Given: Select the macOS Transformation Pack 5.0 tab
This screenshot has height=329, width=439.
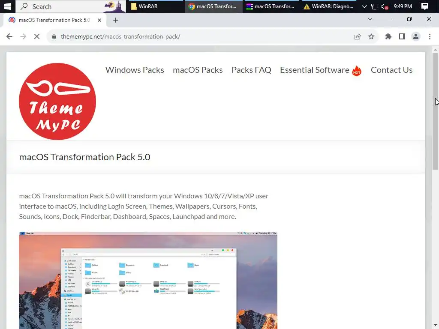Looking at the screenshot, I should coord(54,20).
